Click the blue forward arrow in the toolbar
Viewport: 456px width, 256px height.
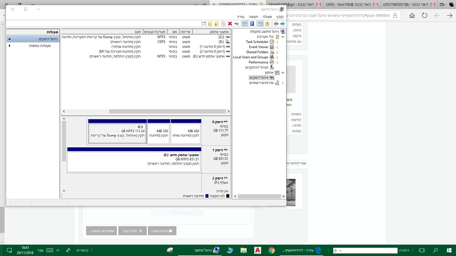pos(282,24)
